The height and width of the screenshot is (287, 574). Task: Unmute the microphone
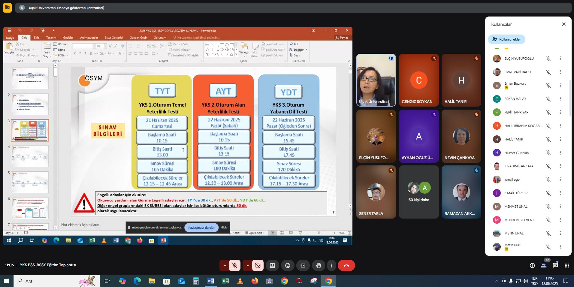pos(235,265)
